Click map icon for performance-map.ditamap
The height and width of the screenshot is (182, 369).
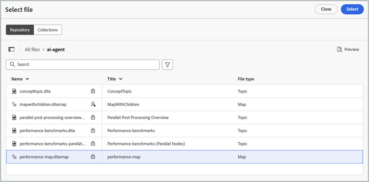pos(14,156)
